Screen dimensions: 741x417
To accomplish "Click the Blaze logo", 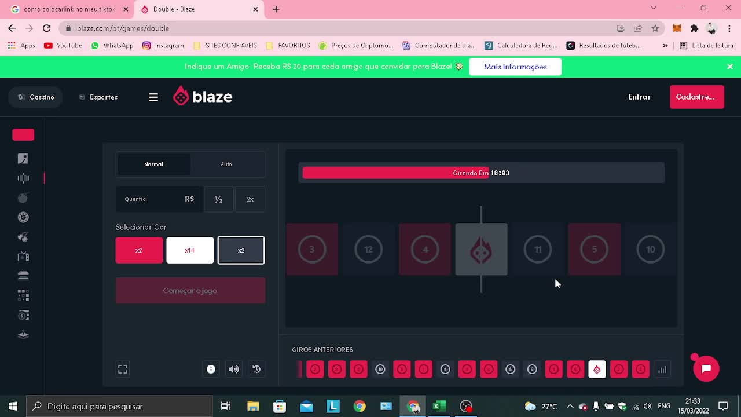I will click(x=203, y=97).
